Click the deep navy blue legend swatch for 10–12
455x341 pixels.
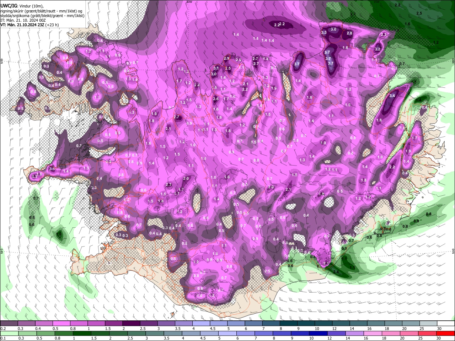pos(318,333)
